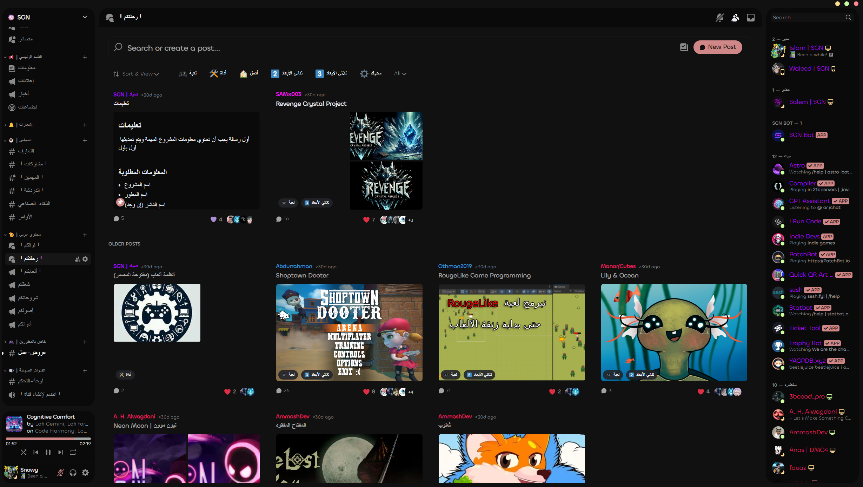Open the Sort & View dropdown
Viewport: 863px width, 487px height.
pos(136,74)
